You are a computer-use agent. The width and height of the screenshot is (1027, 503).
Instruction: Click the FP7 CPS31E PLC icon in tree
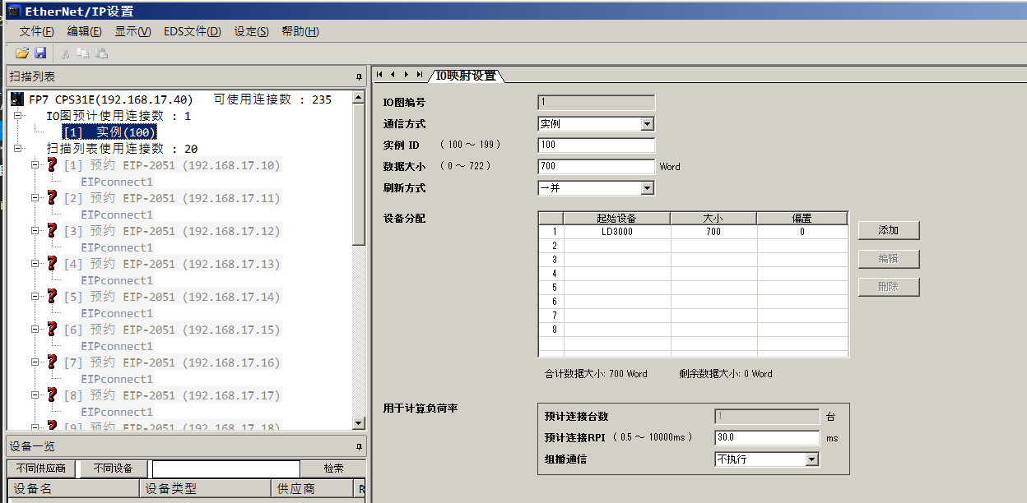click(17, 99)
